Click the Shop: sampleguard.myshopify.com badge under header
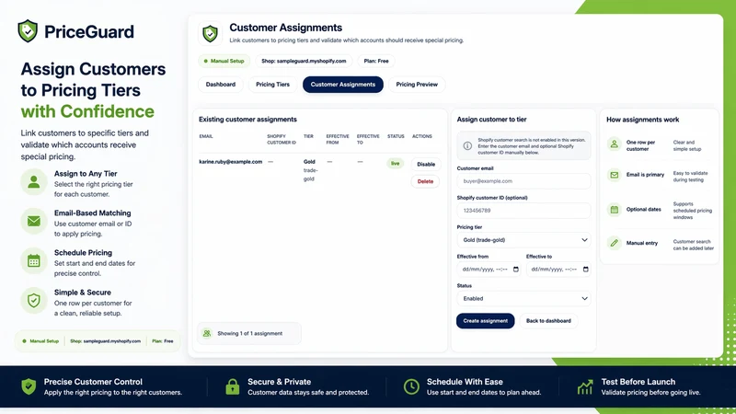This screenshot has height=414, width=736. coord(304,61)
